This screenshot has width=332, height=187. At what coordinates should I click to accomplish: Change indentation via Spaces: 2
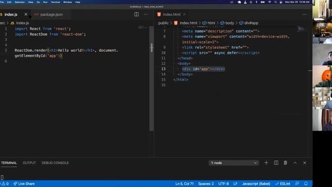tap(206, 183)
